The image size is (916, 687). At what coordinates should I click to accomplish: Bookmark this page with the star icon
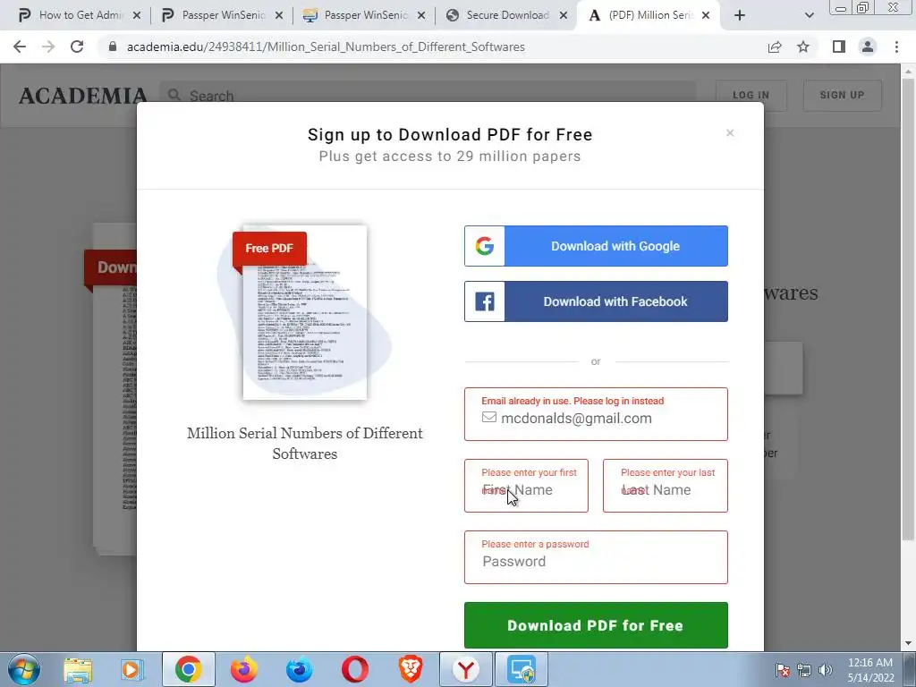(x=803, y=47)
